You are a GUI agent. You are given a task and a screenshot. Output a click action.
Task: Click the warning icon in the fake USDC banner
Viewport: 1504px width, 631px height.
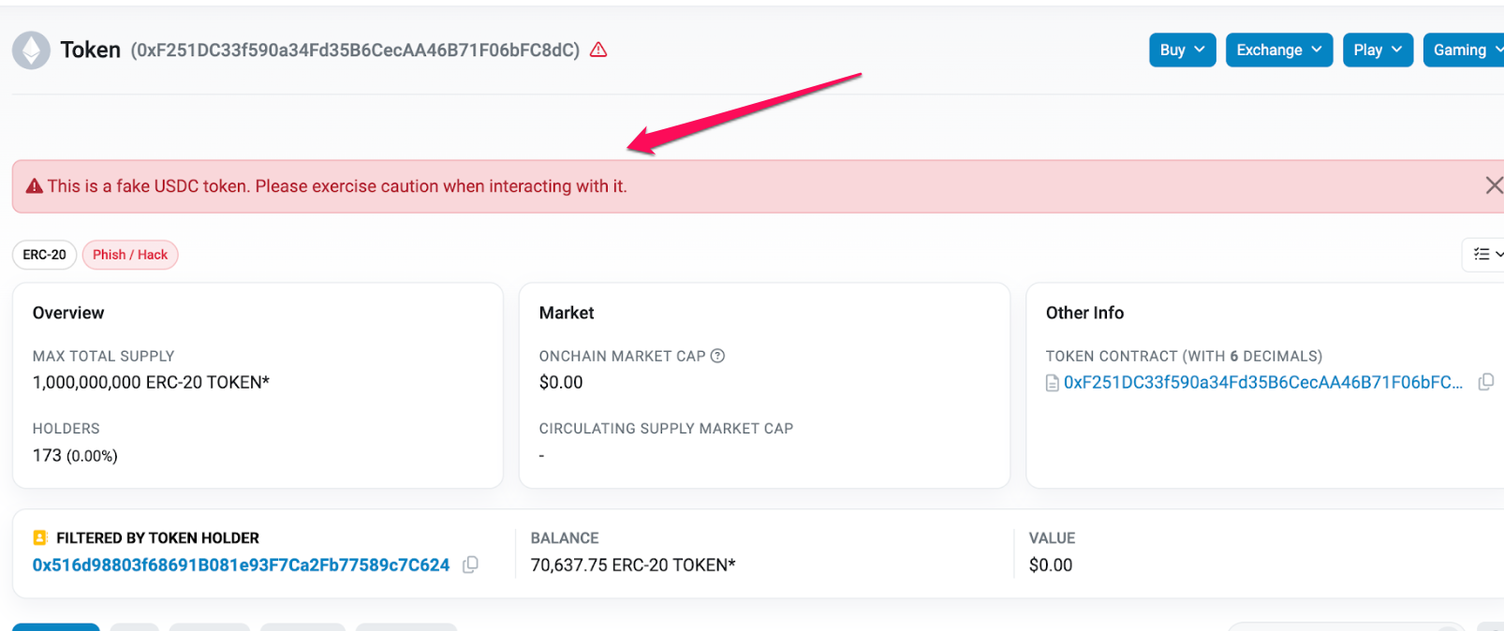tap(33, 185)
